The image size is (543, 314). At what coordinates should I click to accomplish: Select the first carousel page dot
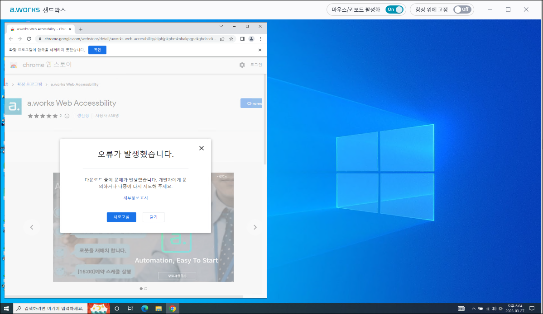(141, 289)
